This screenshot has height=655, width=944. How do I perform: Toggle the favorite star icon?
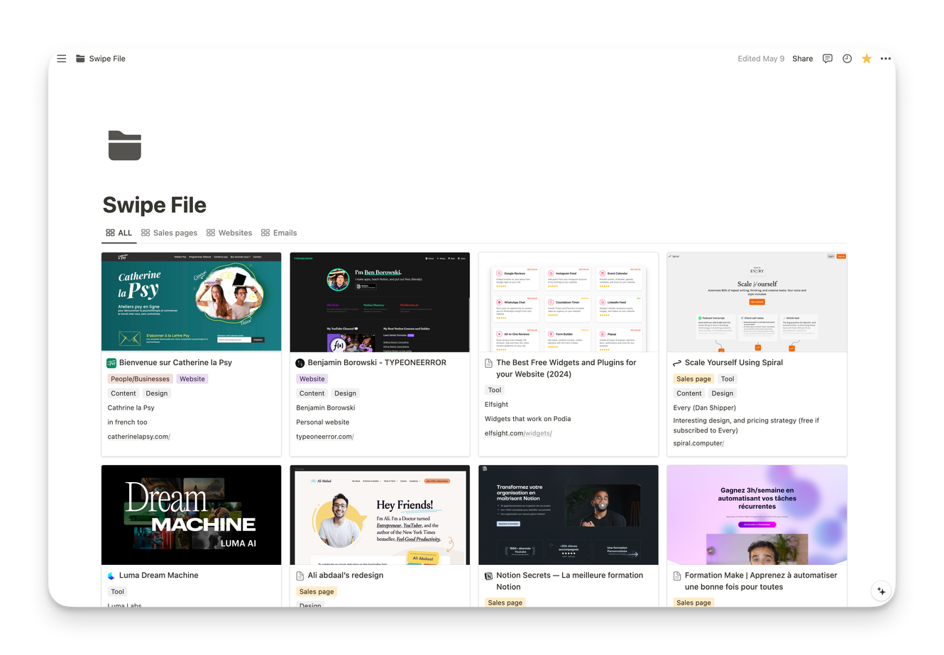(867, 59)
